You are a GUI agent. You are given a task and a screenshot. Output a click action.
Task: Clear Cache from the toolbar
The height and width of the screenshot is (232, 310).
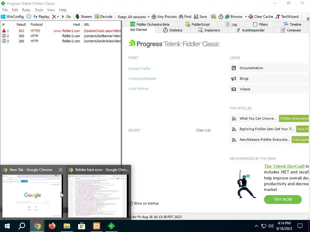tap(261, 17)
